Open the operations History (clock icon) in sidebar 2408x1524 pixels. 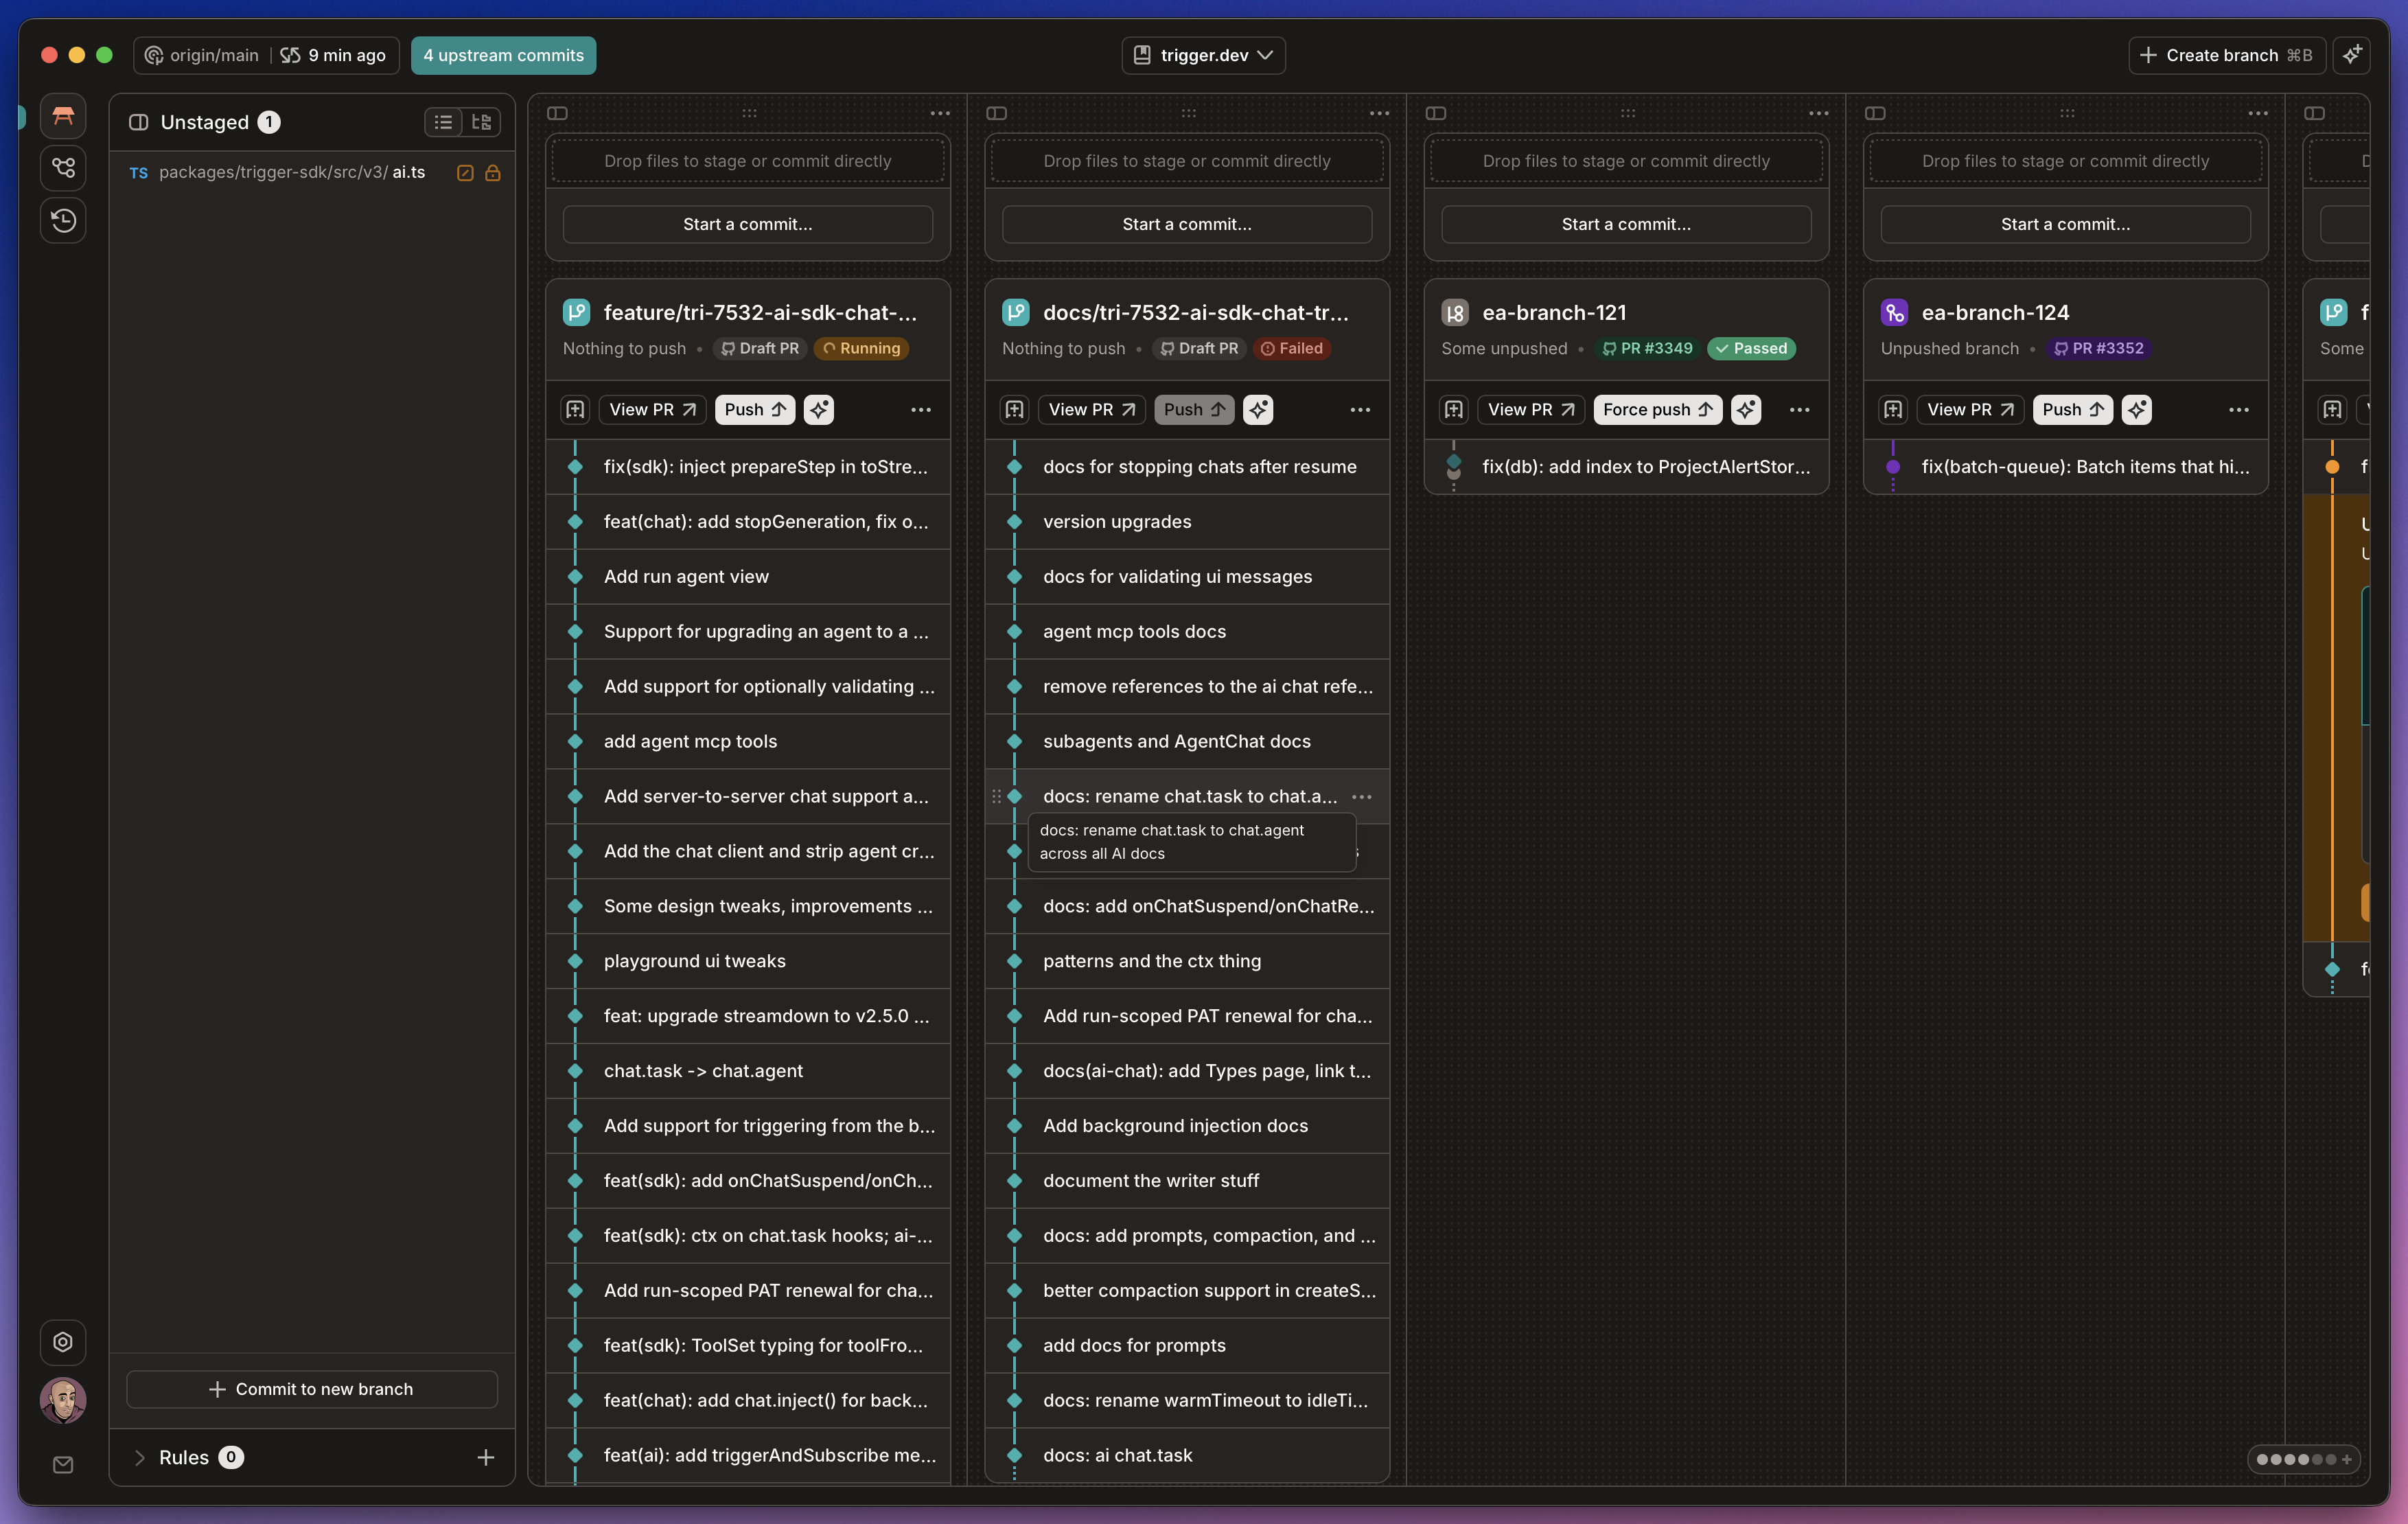coord(62,220)
